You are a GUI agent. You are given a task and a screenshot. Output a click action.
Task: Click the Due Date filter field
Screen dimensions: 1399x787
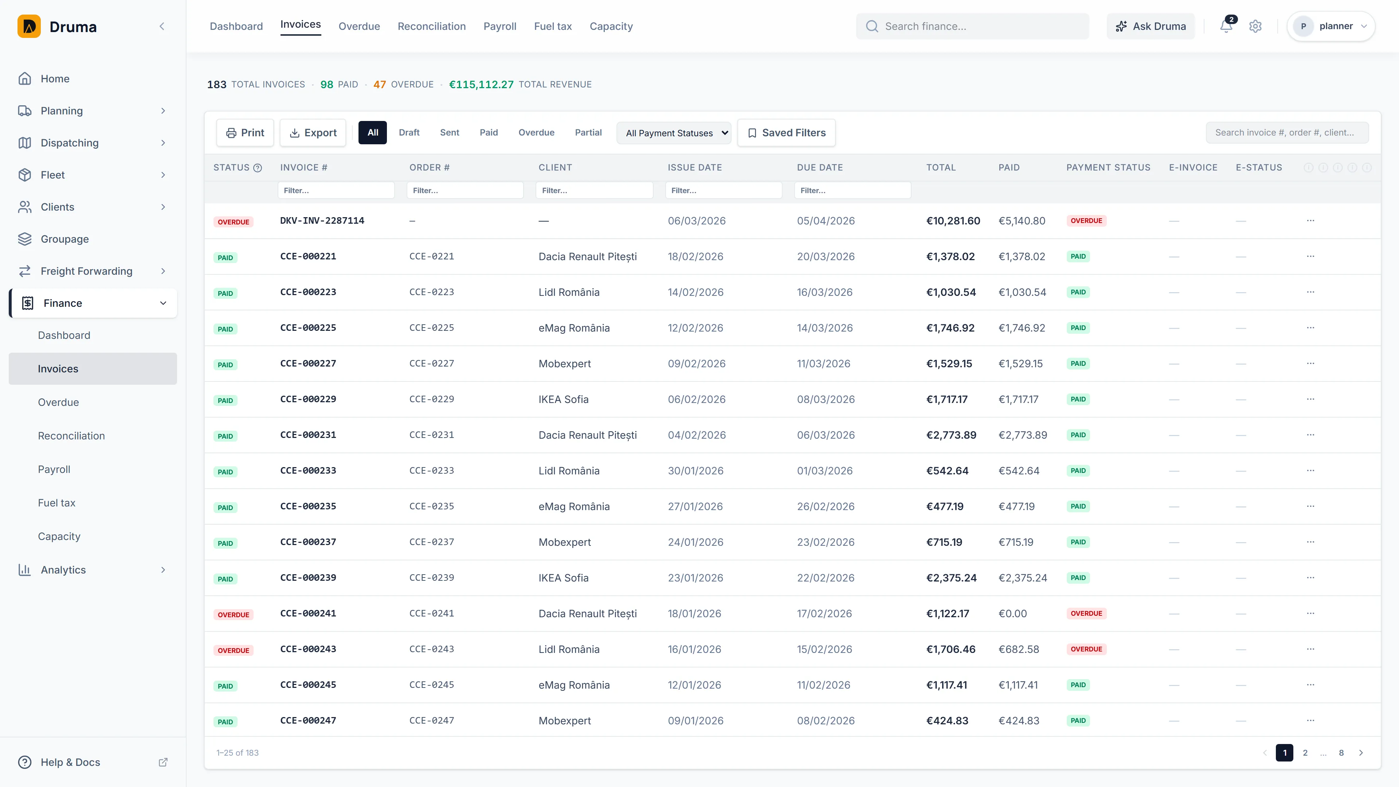click(x=853, y=191)
